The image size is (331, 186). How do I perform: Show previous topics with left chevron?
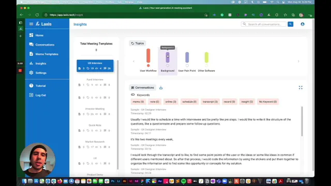133,61
